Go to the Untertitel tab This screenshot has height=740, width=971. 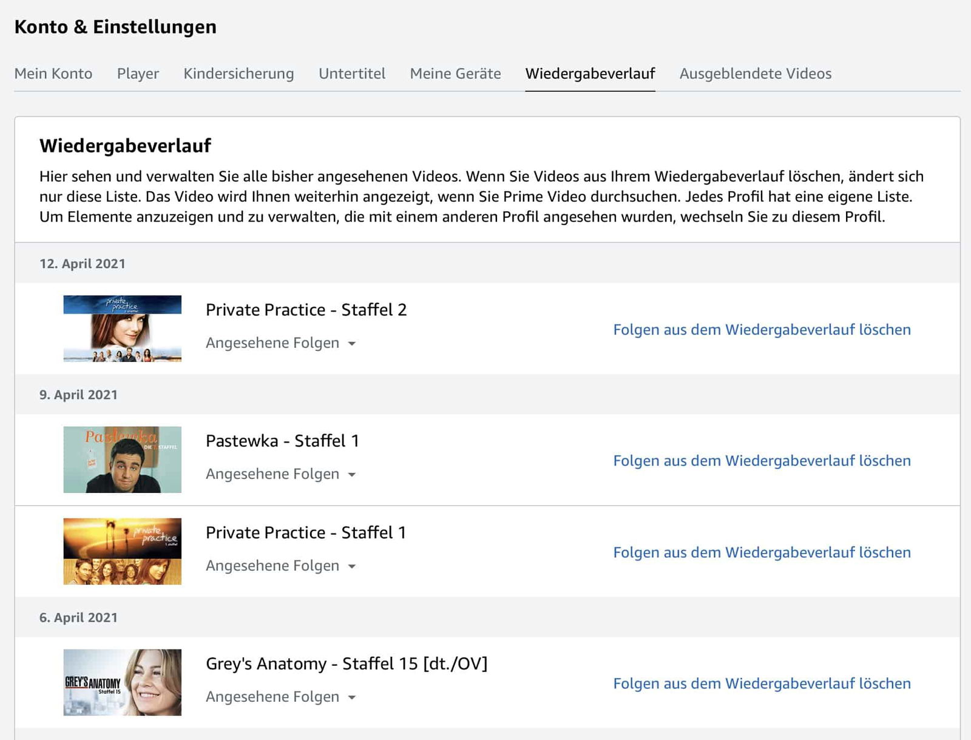pyautogui.click(x=352, y=73)
